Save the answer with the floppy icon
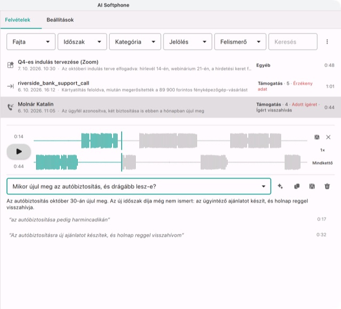 pyautogui.click(x=312, y=186)
